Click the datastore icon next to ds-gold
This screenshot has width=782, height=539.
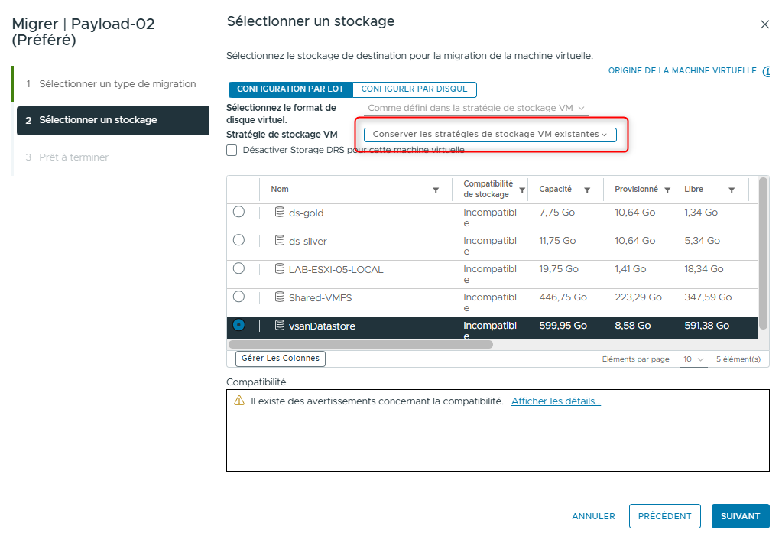point(280,212)
